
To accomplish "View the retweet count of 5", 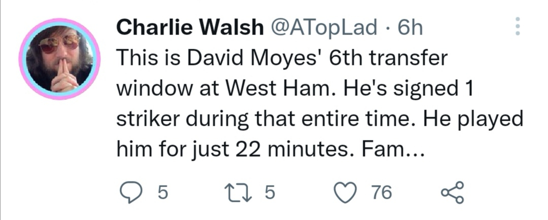I will click(270, 193).
